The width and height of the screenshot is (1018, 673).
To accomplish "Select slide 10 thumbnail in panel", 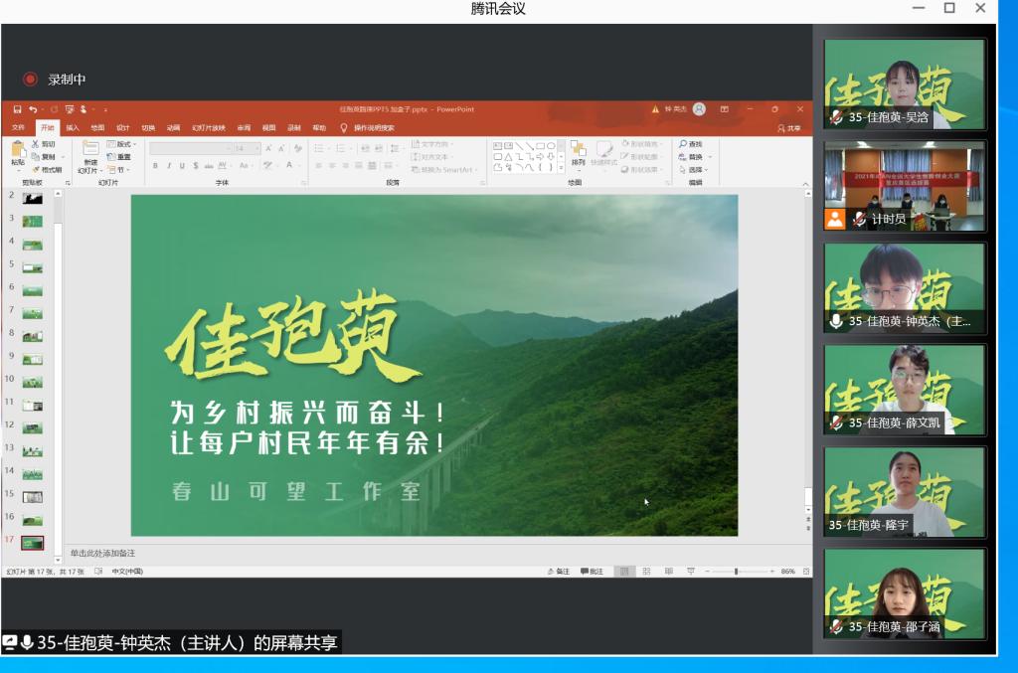I will tap(33, 380).
